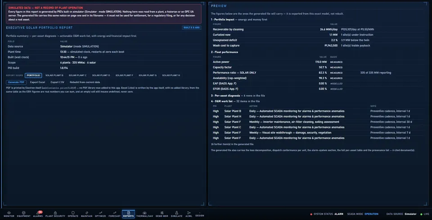The height and width of the screenshot is (220, 432).
Task: Click the Wash cost to capture amount
Action: [x=331, y=46]
